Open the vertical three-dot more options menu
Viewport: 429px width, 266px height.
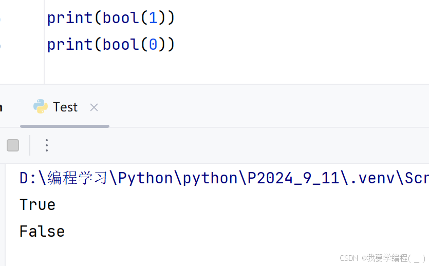[x=47, y=145]
